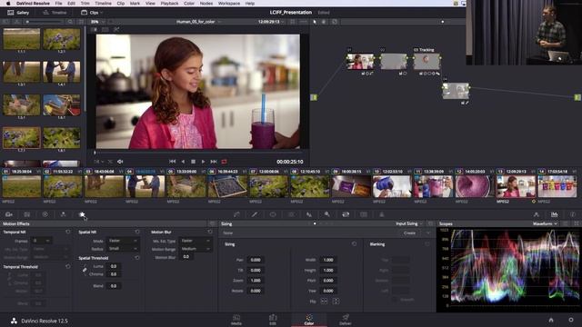The height and width of the screenshot is (327, 582).
Task: Open the Temporal NR Frames dropdown
Action: (x=42, y=241)
